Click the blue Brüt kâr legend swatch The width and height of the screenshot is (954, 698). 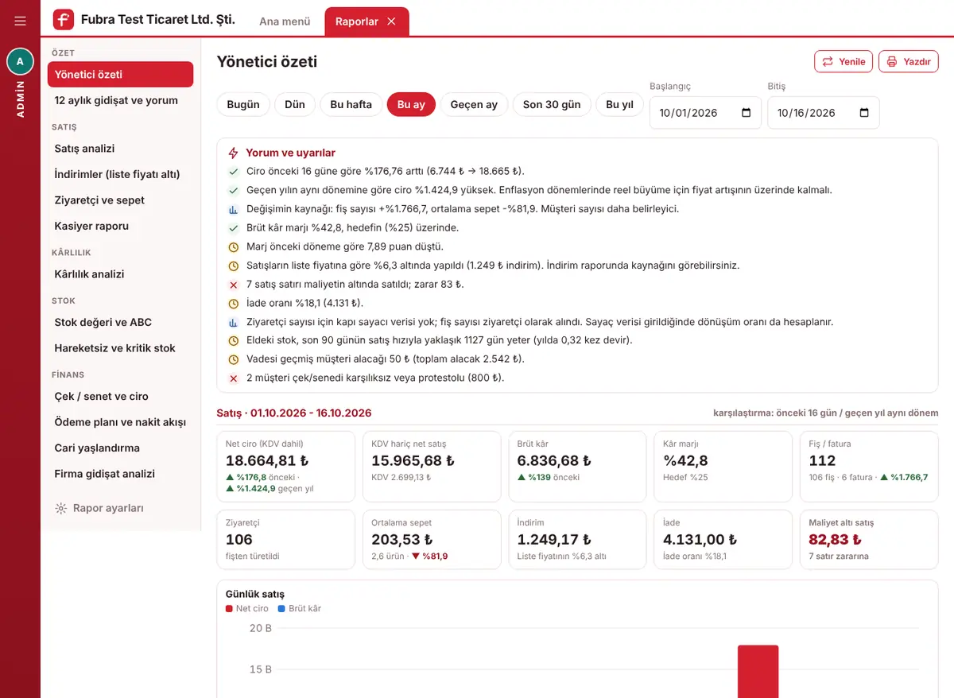281,608
